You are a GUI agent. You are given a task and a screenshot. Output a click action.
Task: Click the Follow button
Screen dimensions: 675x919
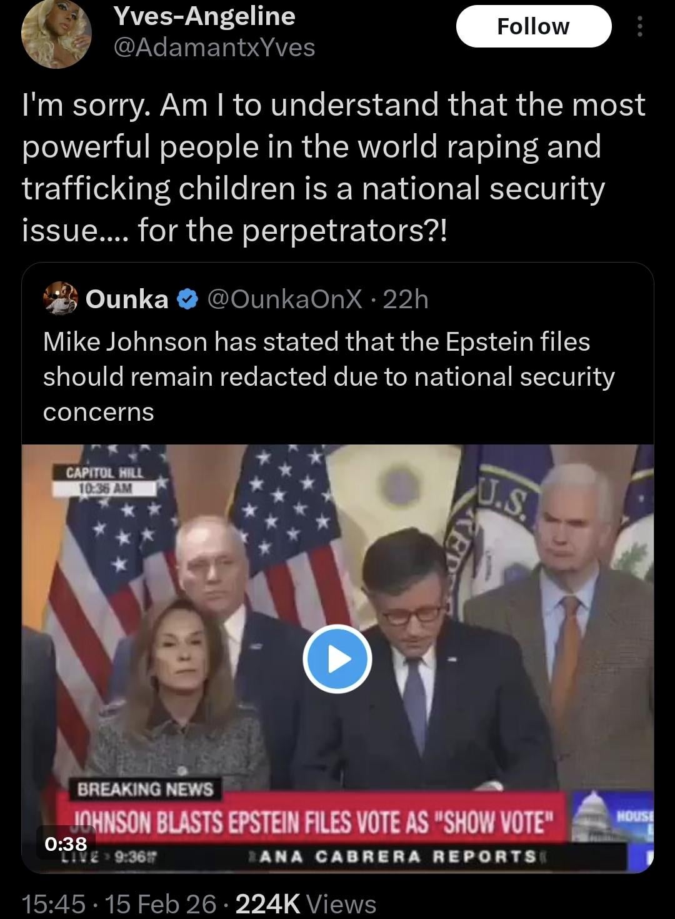click(x=533, y=27)
